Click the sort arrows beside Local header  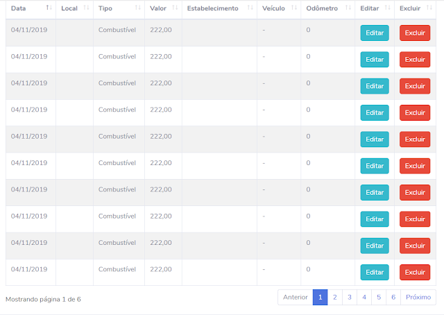86,8
